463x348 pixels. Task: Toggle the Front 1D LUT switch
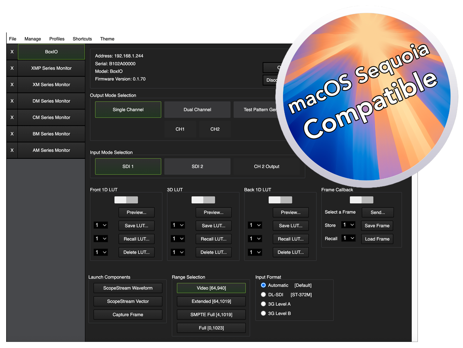[x=126, y=200]
